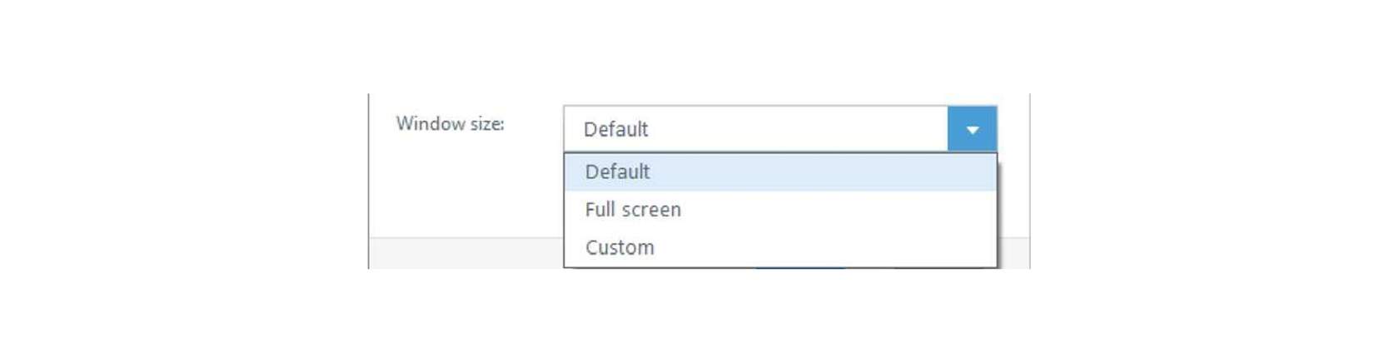
Task: Select the last list item Custom
Action: (780, 247)
